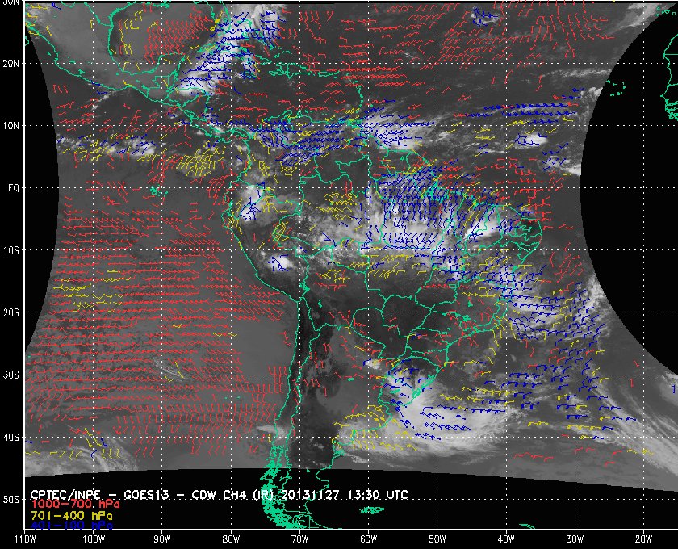The height and width of the screenshot is (549, 678).
Task: Click the yellow 701-400 hPa legend entry
Action: coord(71,516)
